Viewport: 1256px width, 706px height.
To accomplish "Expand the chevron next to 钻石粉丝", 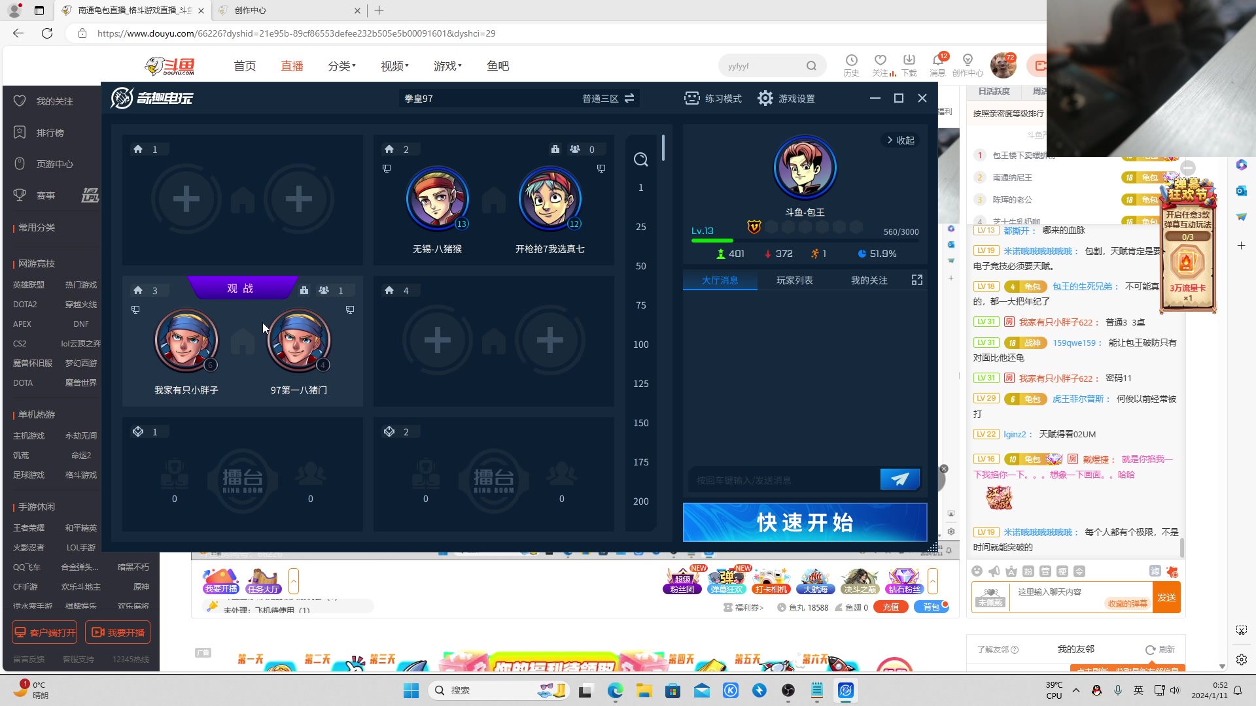I will click(933, 580).
